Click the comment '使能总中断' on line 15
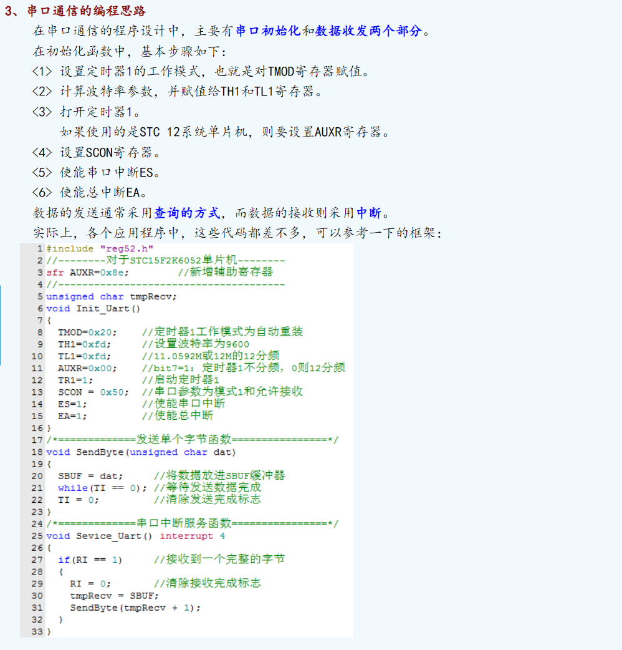The width and height of the screenshot is (622, 650). 178,416
